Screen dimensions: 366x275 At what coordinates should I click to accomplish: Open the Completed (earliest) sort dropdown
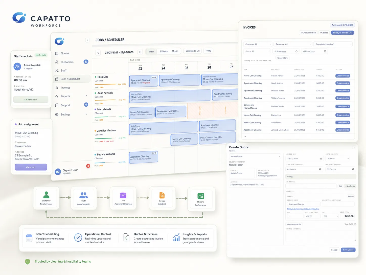coord(333,44)
